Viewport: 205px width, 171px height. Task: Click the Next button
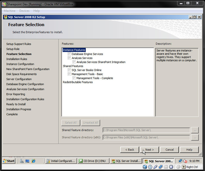click(x=149, y=150)
